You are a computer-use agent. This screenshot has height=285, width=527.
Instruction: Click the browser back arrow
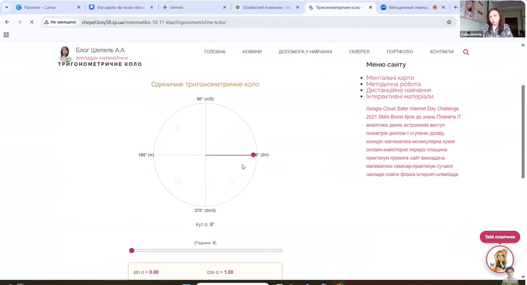pyautogui.click(x=7, y=22)
